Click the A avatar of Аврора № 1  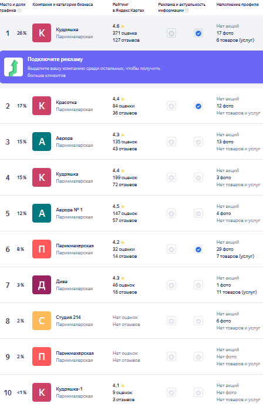click(x=42, y=213)
